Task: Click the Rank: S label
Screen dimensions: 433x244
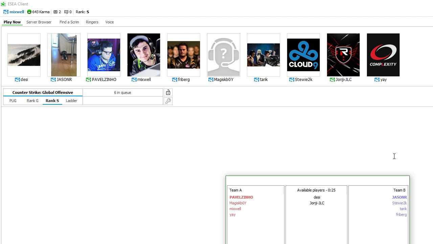Action: pos(82,12)
